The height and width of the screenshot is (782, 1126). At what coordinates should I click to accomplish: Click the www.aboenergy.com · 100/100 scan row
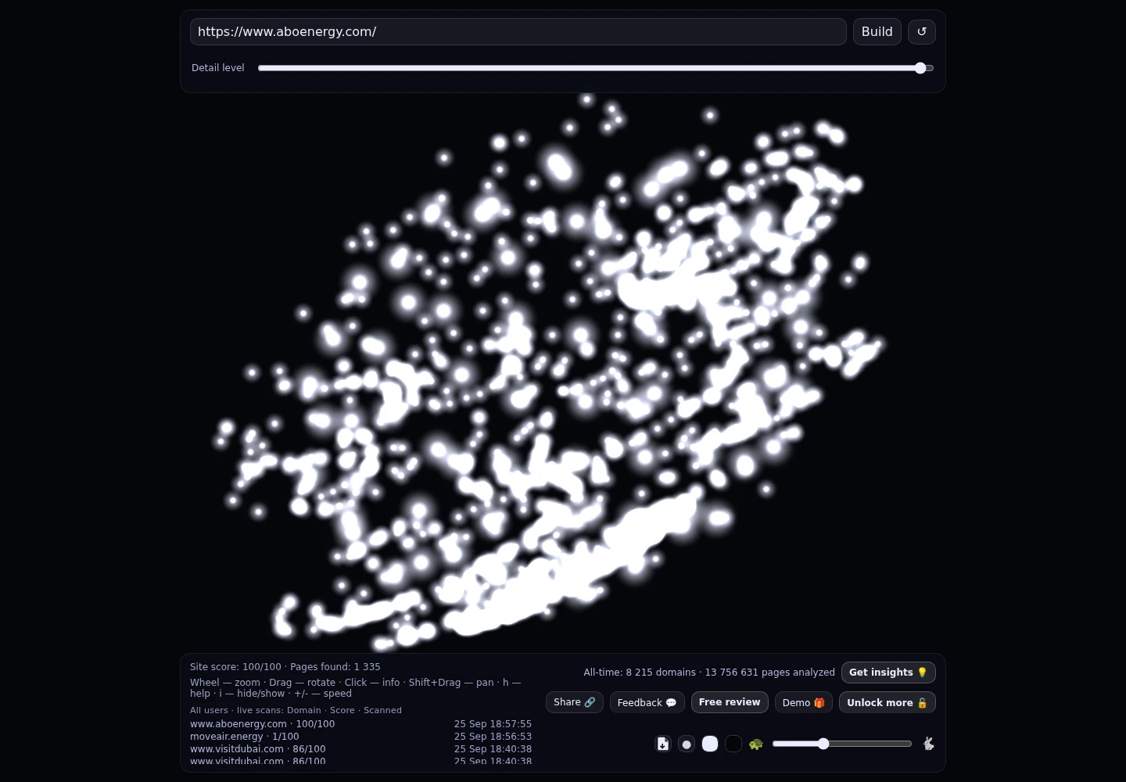click(361, 724)
